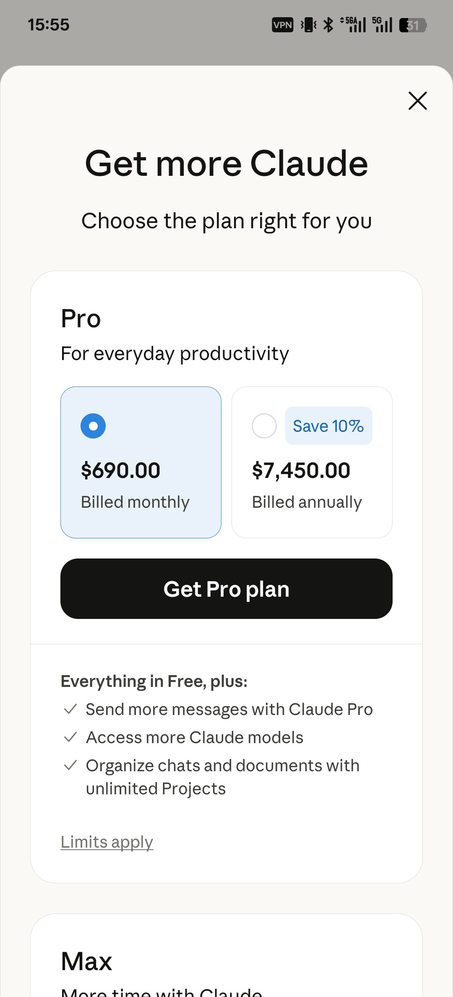Tap checkmark beside Access more Claude models
The width and height of the screenshot is (453, 997).
pos(70,737)
